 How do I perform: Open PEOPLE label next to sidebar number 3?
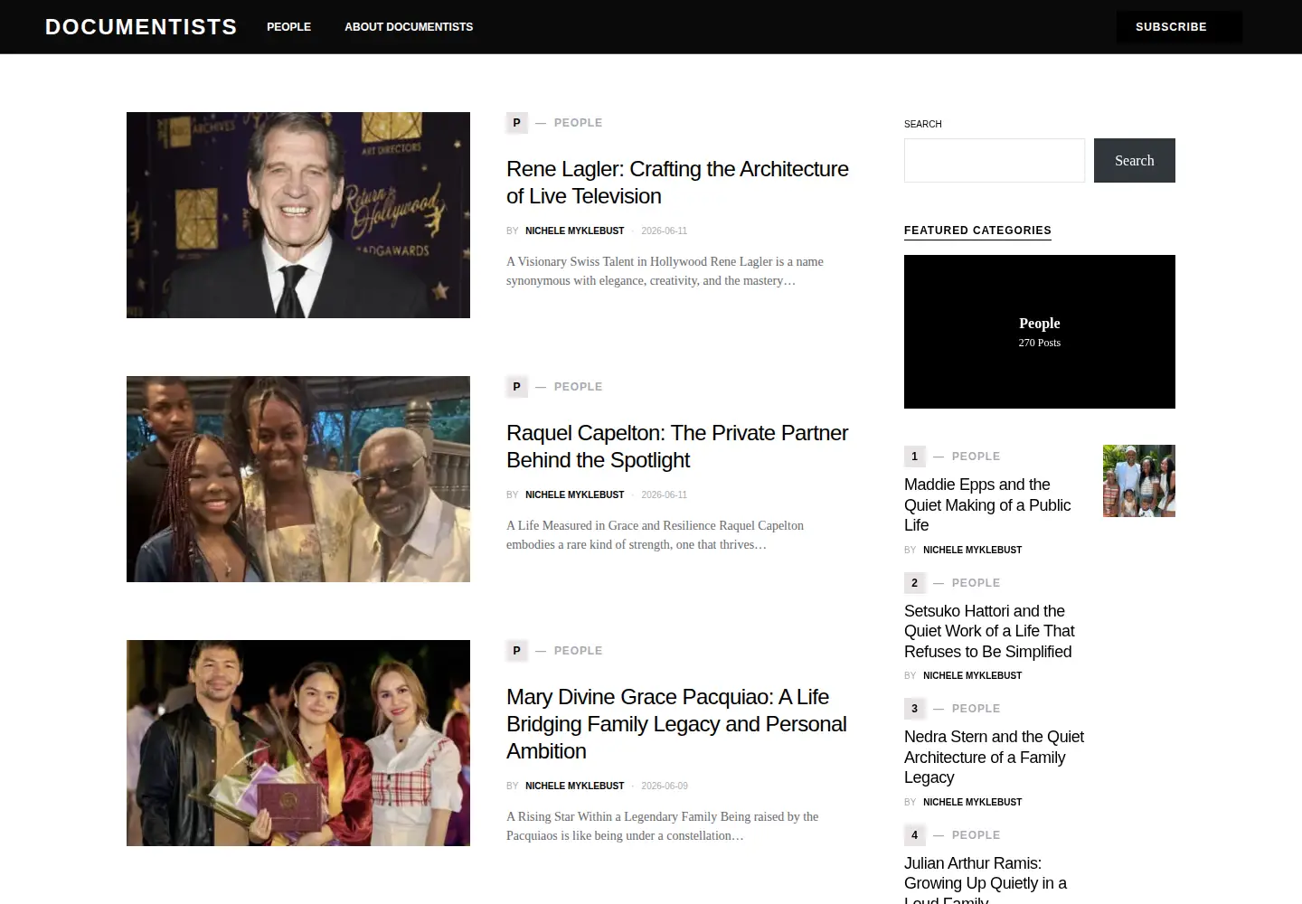[976, 709]
